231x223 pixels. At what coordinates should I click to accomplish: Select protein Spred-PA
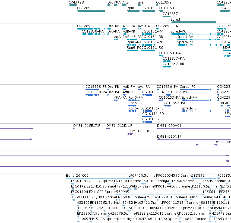pos(189,98)
